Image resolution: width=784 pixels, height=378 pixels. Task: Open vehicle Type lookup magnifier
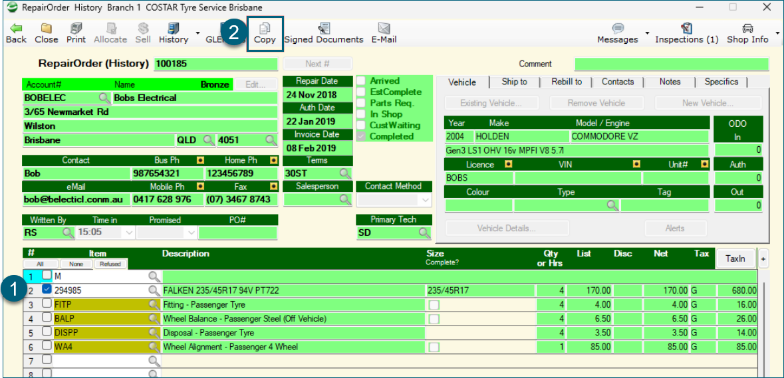tap(612, 205)
